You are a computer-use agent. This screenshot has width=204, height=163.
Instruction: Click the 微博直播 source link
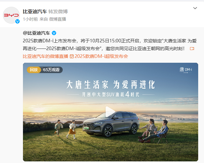(x=58, y=19)
